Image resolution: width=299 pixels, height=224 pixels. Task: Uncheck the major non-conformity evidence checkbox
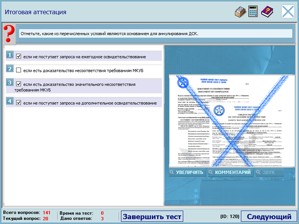pyautogui.click(x=18, y=84)
